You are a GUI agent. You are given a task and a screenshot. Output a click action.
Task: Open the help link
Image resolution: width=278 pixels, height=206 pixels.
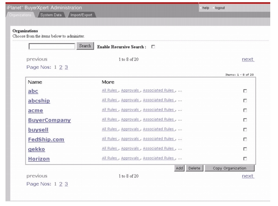[206, 8]
